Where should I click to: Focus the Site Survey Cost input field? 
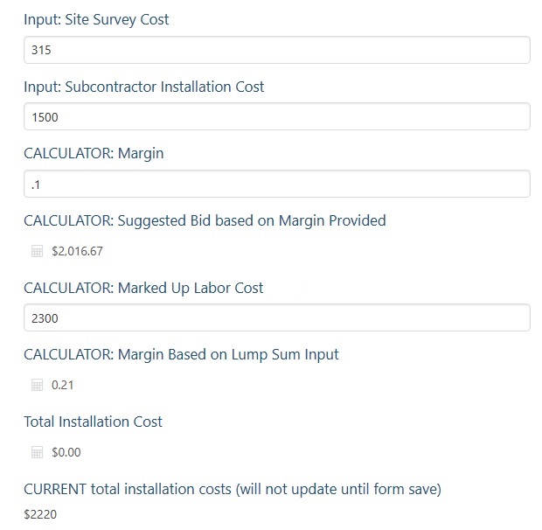[x=276, y=50]
